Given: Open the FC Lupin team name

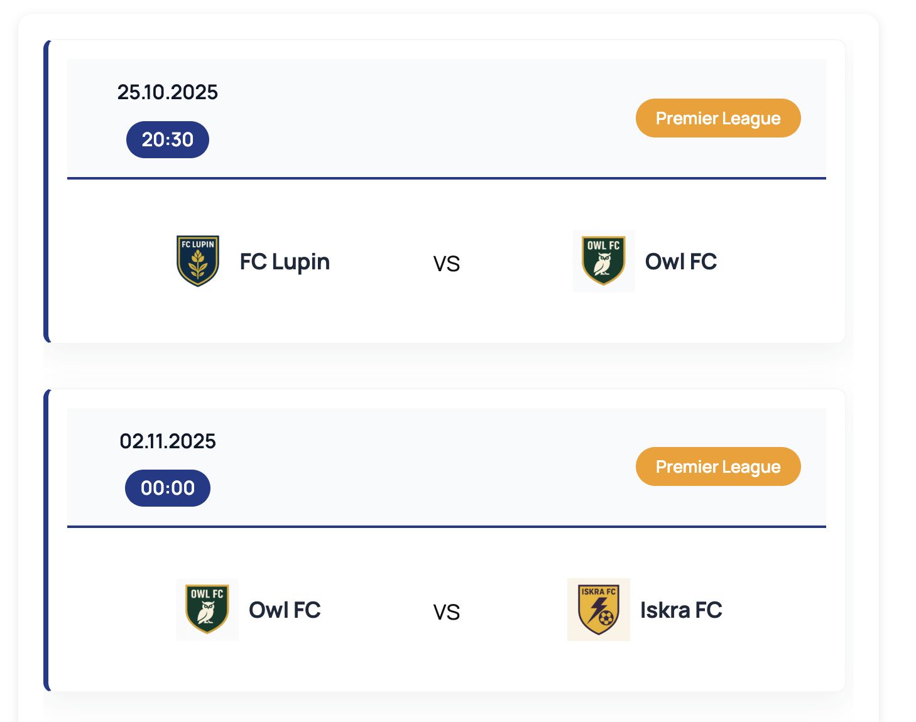Looking at the screenshot, I should coord(285,262).
